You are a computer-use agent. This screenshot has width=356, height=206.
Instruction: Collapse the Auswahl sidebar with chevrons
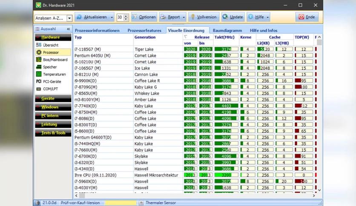68,29
